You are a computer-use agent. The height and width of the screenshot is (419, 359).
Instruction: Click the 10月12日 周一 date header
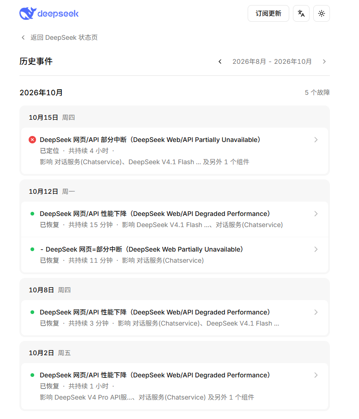(52, 191)
